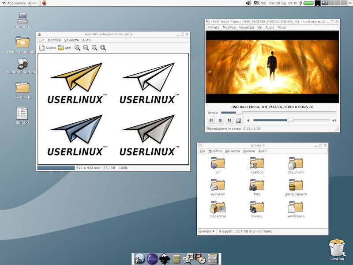This screenshot has height=265, width=353.
Task: Pause the DVD playback
Action: (220, 120)
